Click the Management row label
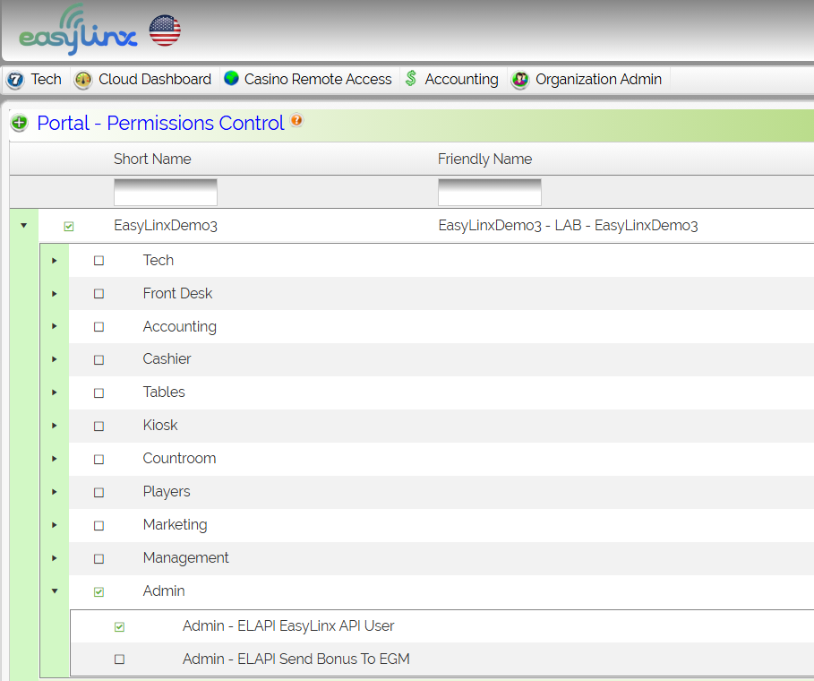The width and height of the screenshot is (814, 681). (x=186, y=558)
